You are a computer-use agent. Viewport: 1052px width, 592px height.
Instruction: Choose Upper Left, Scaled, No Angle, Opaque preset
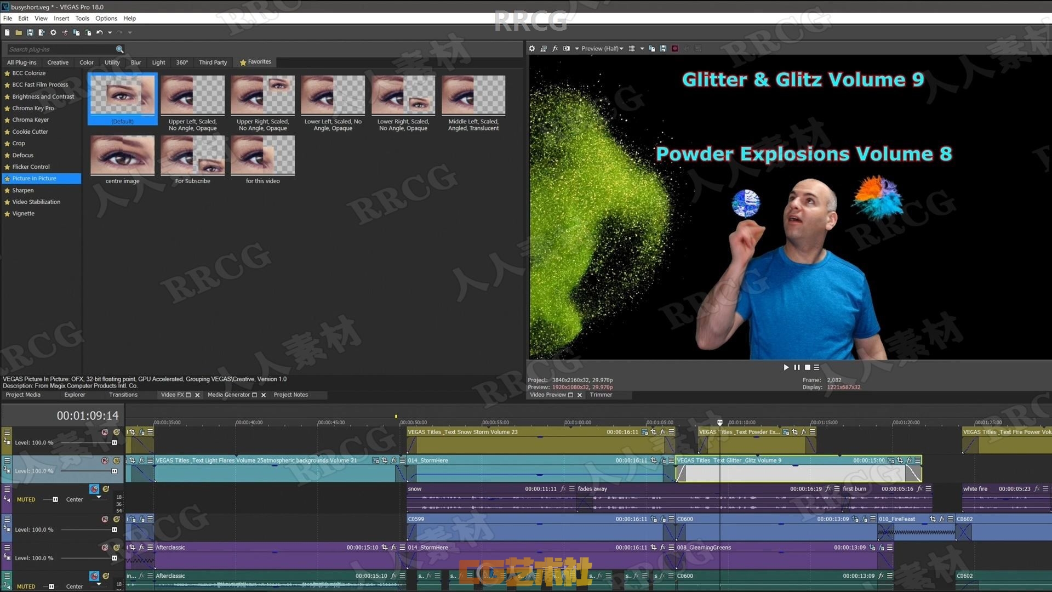pyautogui.click(x=192, y=103)
